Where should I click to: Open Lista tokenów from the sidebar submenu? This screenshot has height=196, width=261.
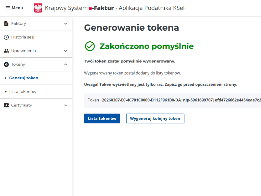[x=23, y=92]
